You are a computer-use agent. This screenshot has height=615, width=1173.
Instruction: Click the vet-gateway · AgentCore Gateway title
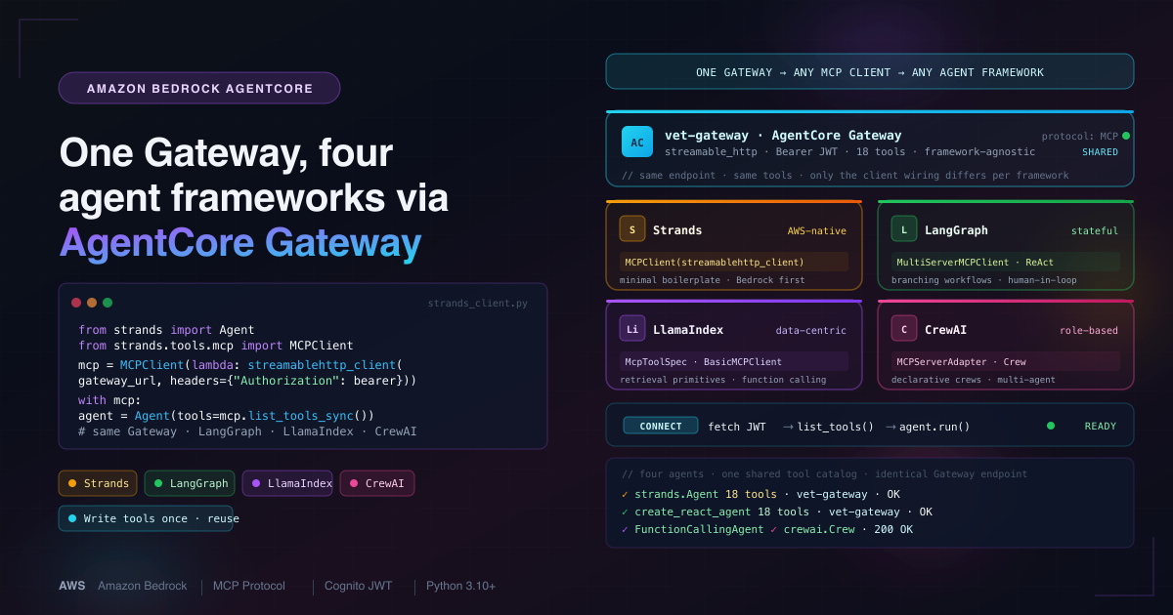[783, 135]
